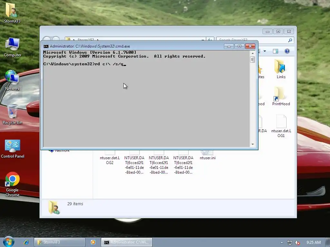Viewport: 330px width, 247px height.
Task: Close the StormXF3 Explorer window
Action: (289, 32)
